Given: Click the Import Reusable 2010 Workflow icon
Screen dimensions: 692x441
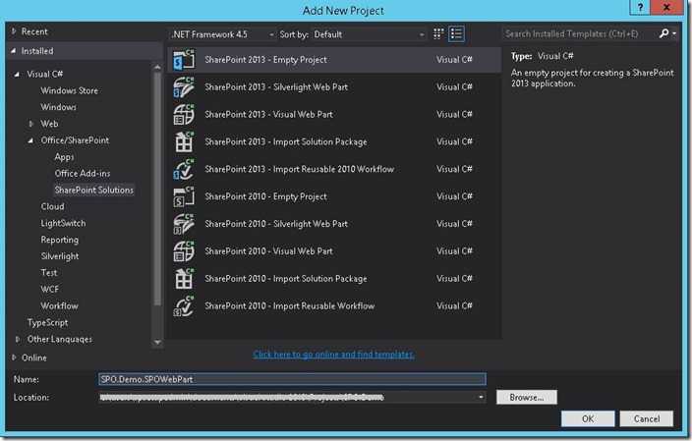Looking at the screenshot, I should pyautogui.click(x=184, y=169).
